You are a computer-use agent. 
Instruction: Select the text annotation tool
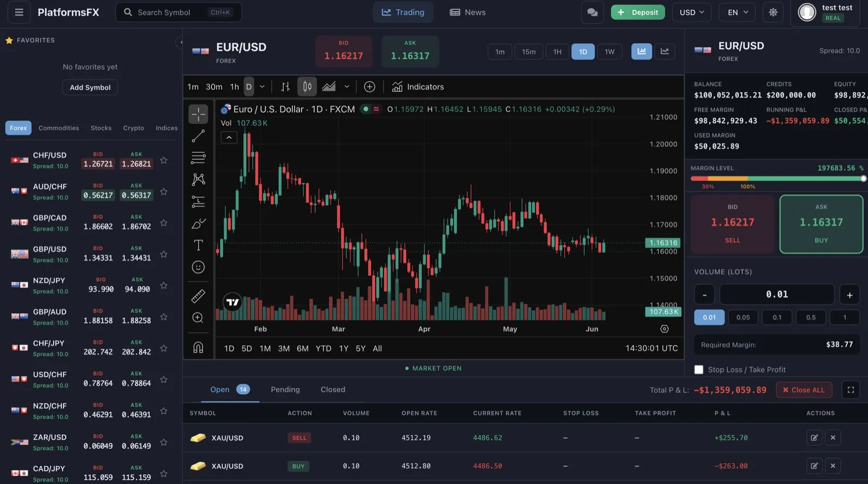(199, 245)
